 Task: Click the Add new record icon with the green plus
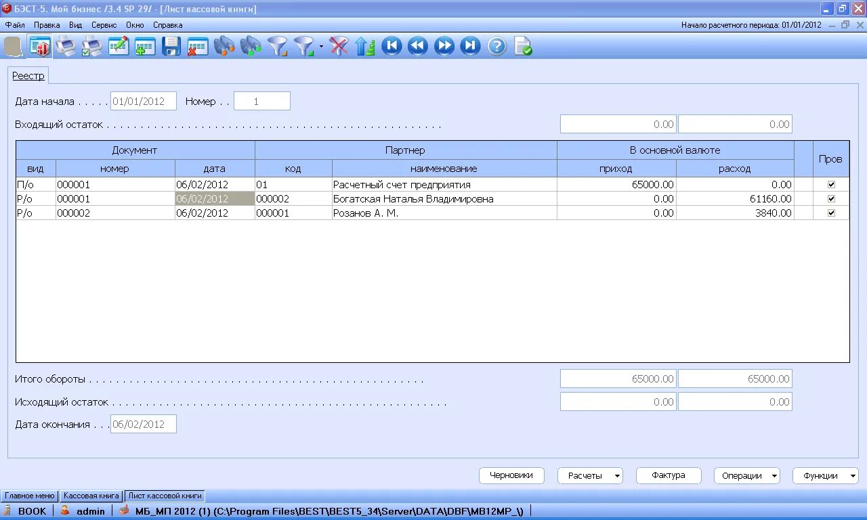tap(145, 47)
